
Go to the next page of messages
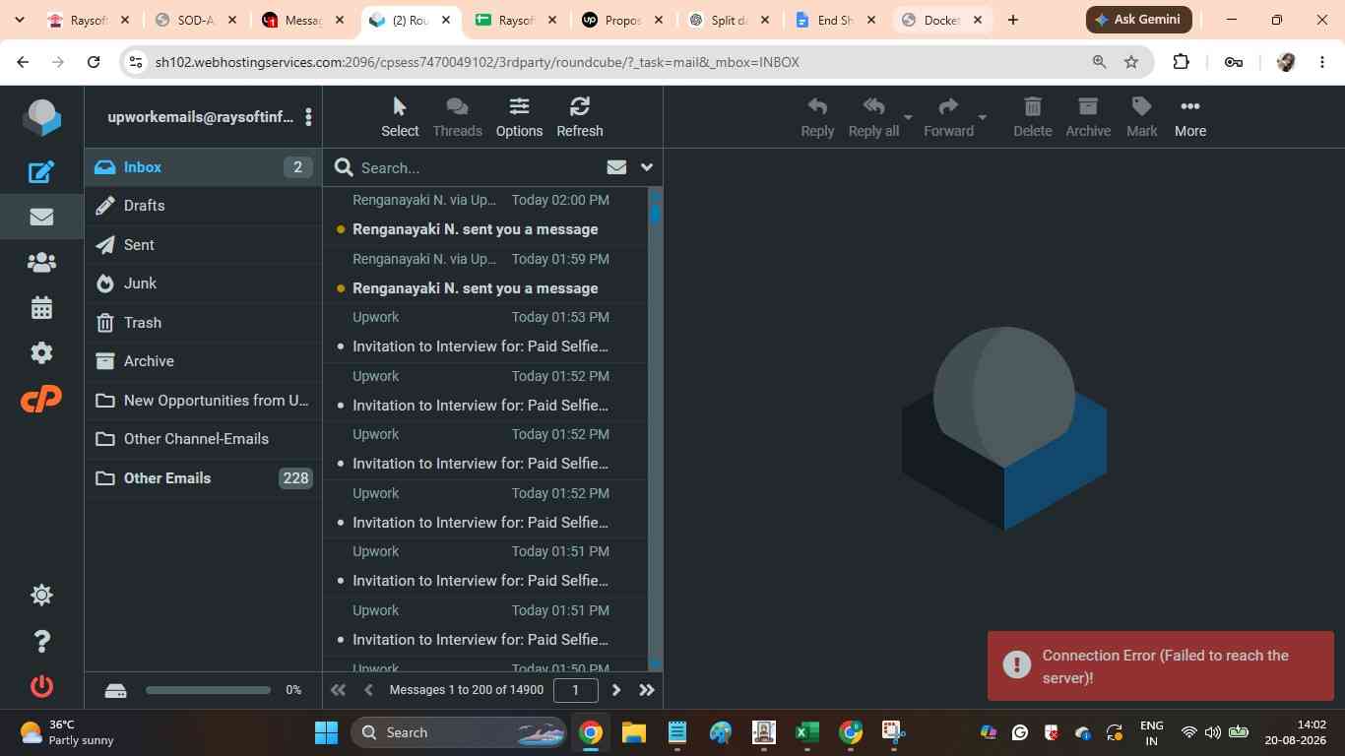tap(616, 690)
